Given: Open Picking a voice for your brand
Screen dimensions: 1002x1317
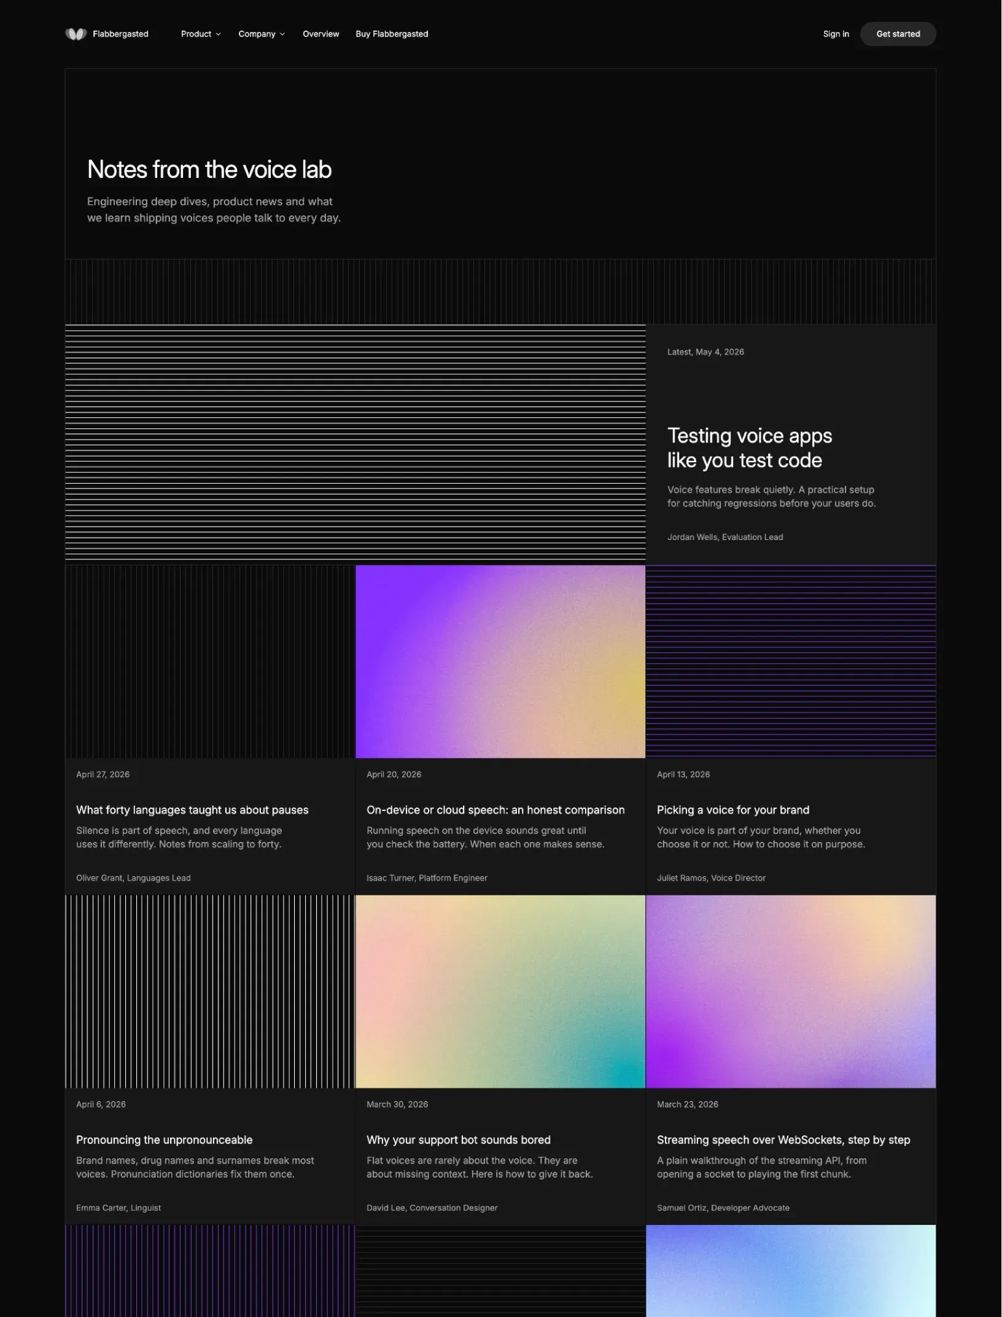Looking at the screenshot, I should pyautogui.click(x=733, y=810).
